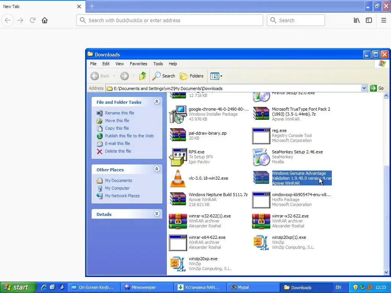This screenshot has height=293, width=391.
Task: Click the DuckDuckGo address bar
Action: 170,21
